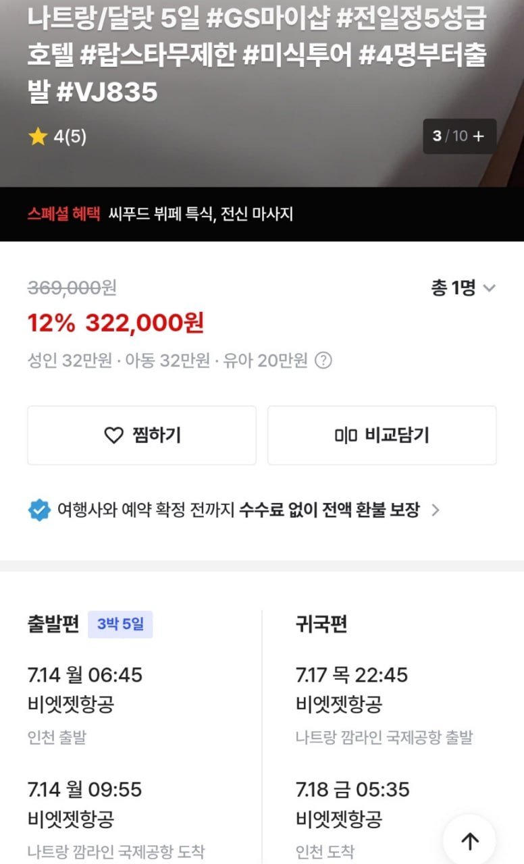Tap the product title with #VJ835

click(x=257, y=55)
